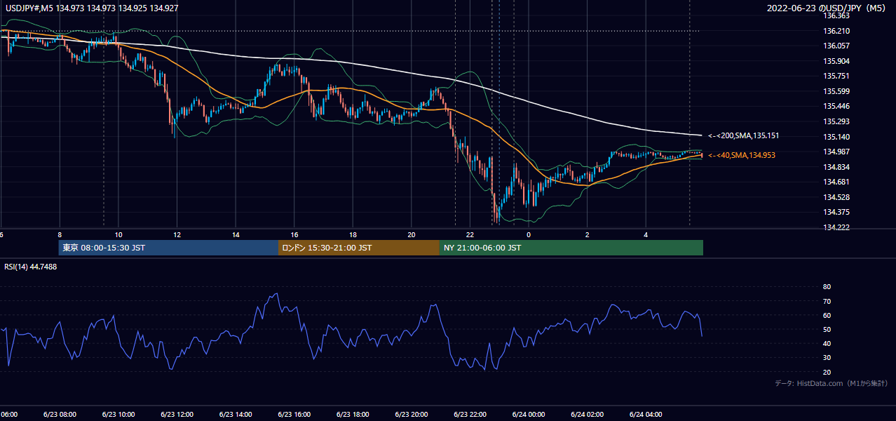Click the 135.599 price axis label
Viewport: 896px width, 421px height.
click(836, 91)
